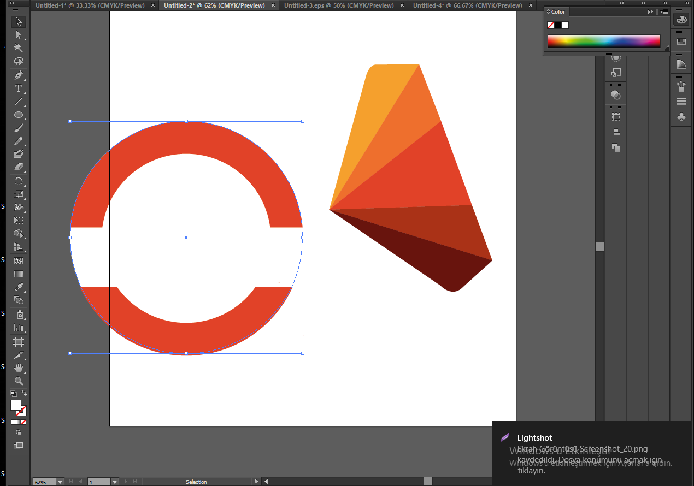This screenshot has height=486, width=694.
Task: Open the Pathfinder panel icon
Action: [x=616, y=147]
